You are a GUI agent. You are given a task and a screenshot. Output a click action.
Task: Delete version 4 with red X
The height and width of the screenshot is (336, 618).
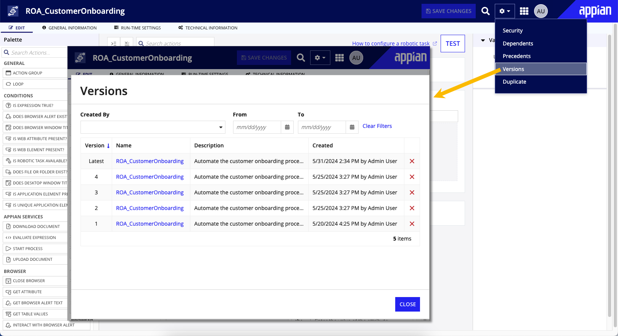coord(412,177)
